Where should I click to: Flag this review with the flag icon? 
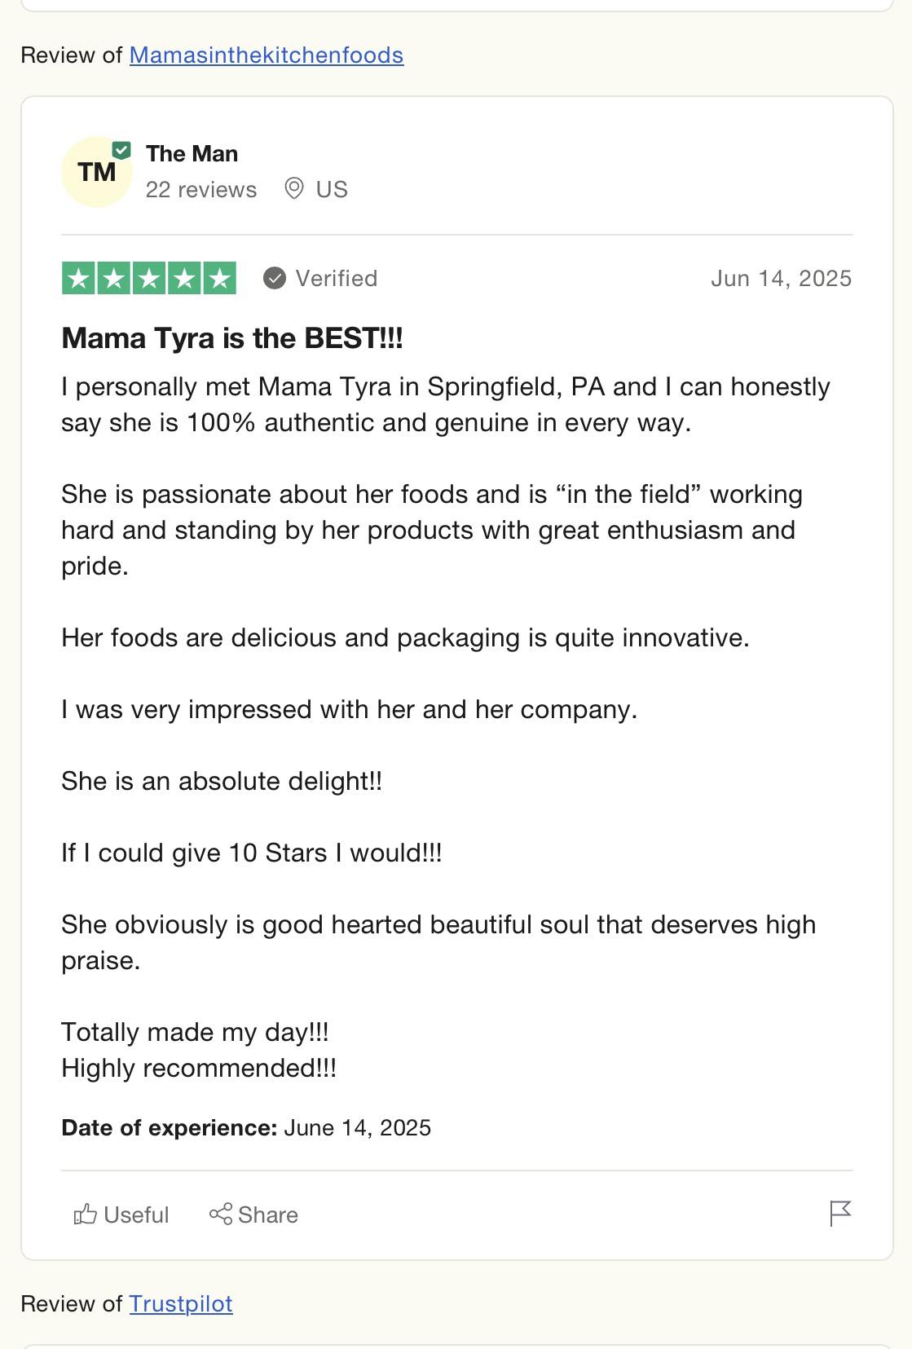840,1214
